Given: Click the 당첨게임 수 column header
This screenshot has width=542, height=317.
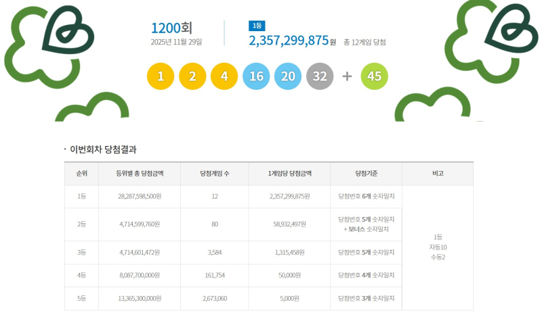Looking at the screenshot, I should point(214,174).
